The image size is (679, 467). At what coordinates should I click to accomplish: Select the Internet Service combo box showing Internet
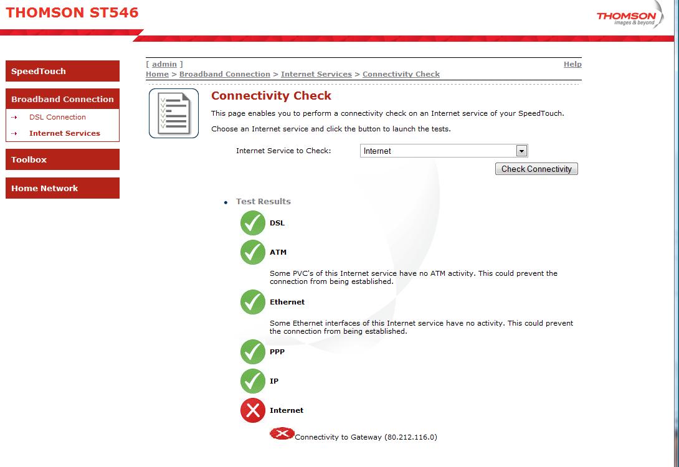(x=444, y=151)
